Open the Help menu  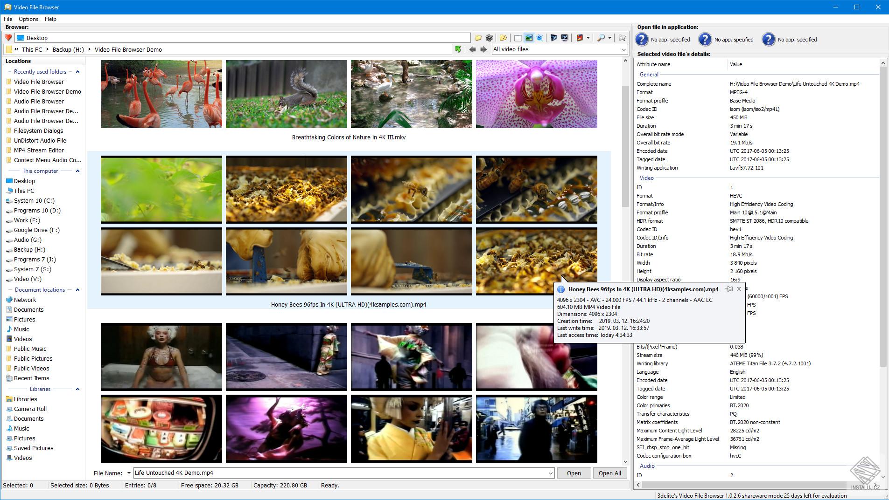tap(50, 19)
